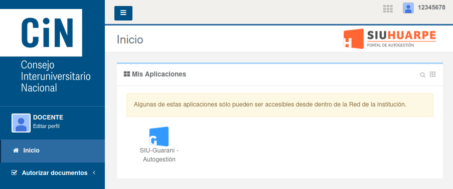This screenshot has height=189, width=453.
Task: Click the DOCENTE username text
Action: pyautogui.click(x=48, y=117)
